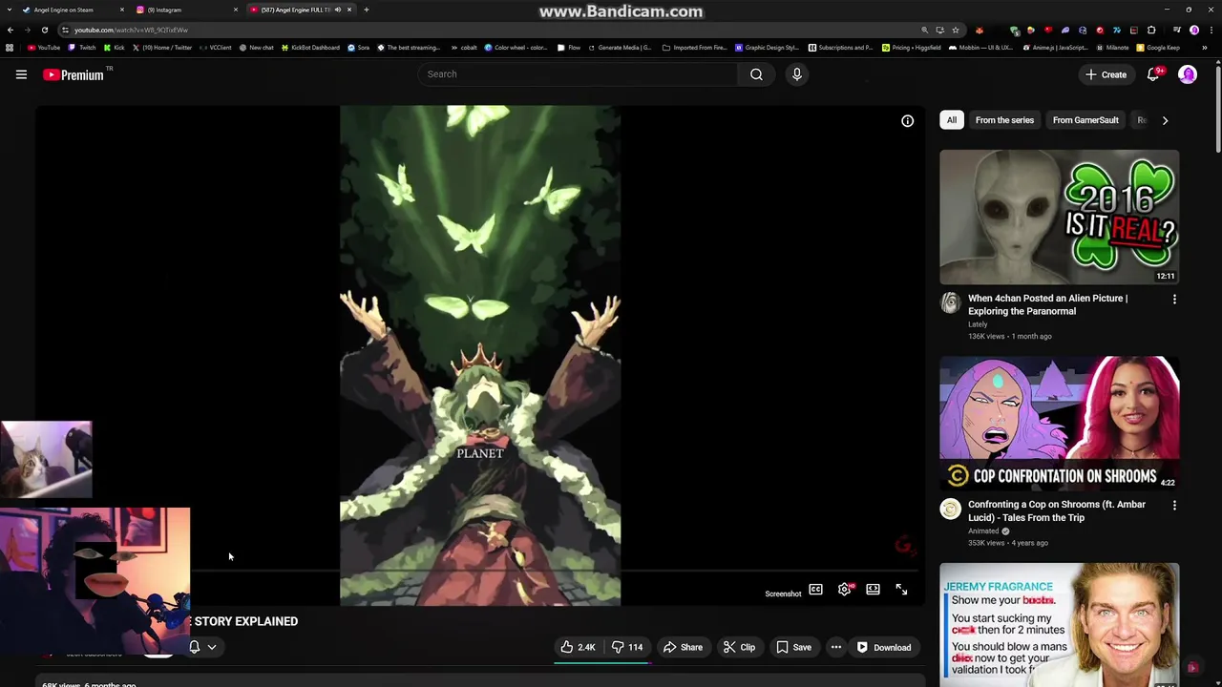This screenshot has height=687, width=1222.
Task: Select From GamerSault chip
Action: coord(1085,120)
